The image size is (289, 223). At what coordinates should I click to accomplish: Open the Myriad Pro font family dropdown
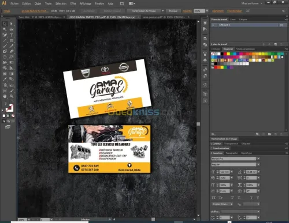[x=258, y=158]
